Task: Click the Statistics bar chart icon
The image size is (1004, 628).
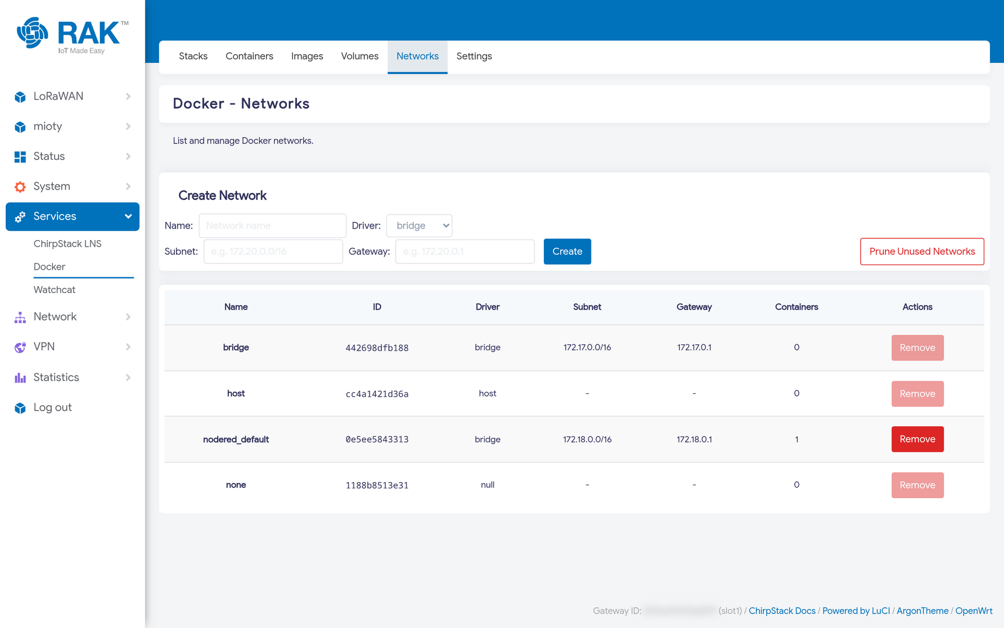Action: tap(20, 377)
